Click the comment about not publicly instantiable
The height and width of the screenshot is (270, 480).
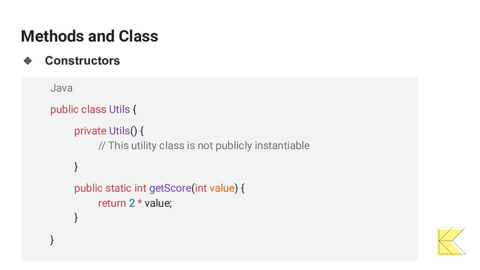pos(204,146)
